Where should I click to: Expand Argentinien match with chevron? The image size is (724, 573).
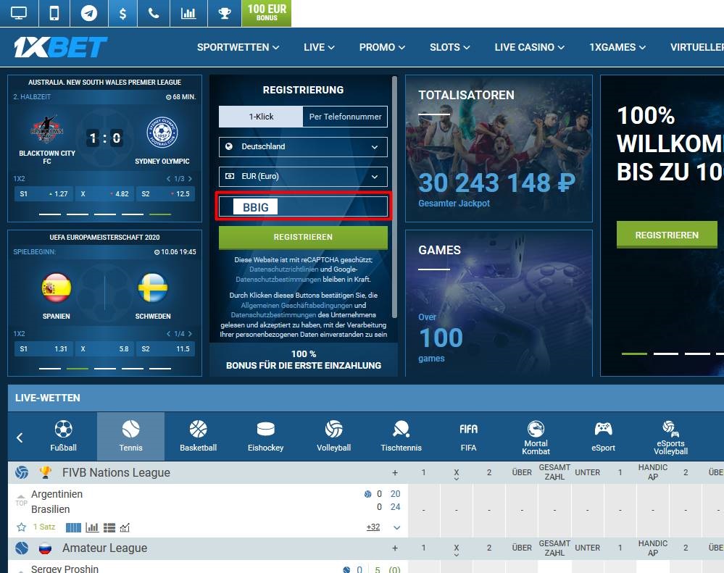point(396,527)
